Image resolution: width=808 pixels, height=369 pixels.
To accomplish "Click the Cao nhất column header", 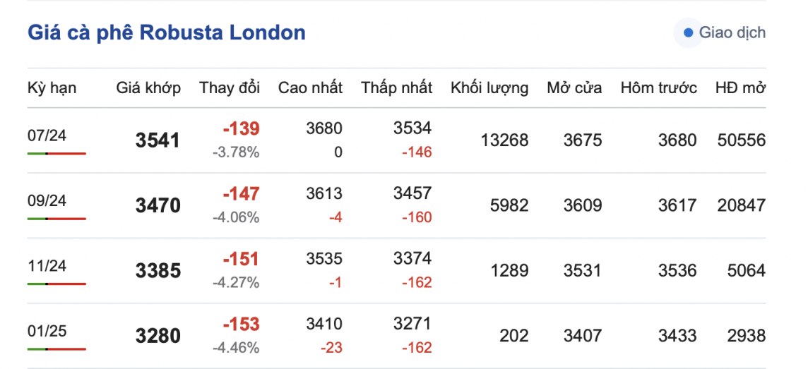I will coord(310,88).
